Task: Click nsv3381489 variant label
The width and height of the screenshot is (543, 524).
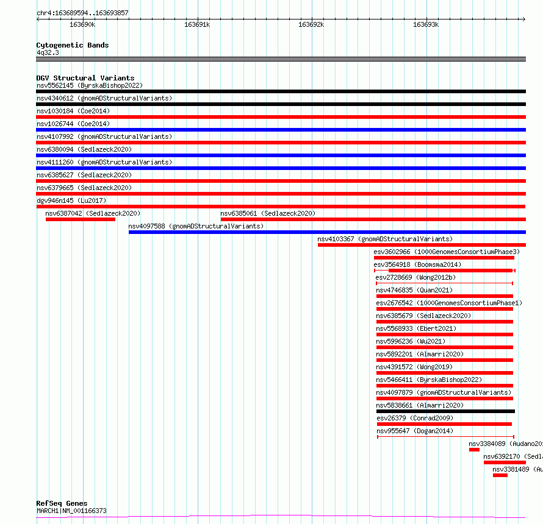Action: click(518, 469)
